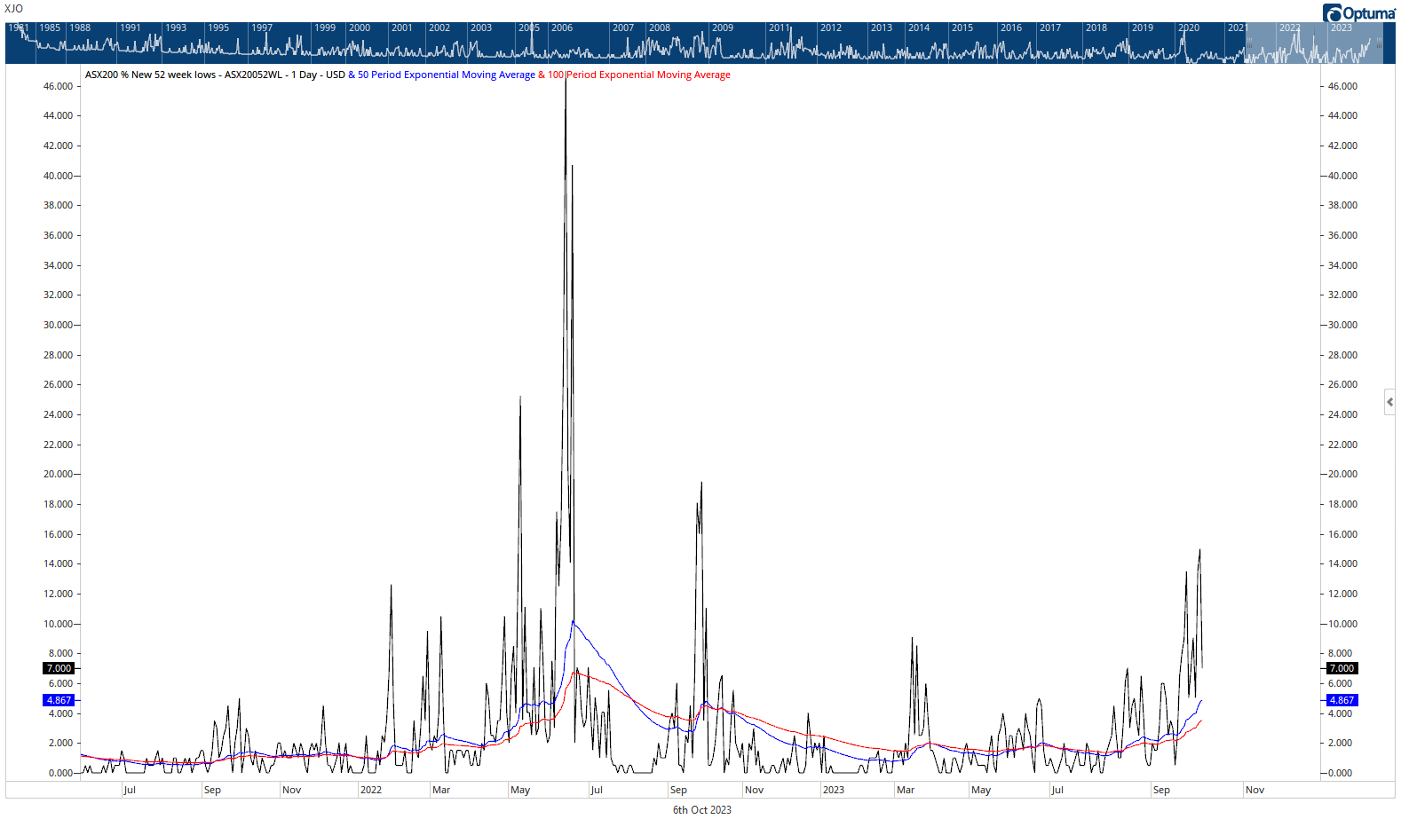Click the 50 Period Exponential Moving Average label
This screenshot has height=827, width=1401.
pyautogui.click(x=446, y=75)
